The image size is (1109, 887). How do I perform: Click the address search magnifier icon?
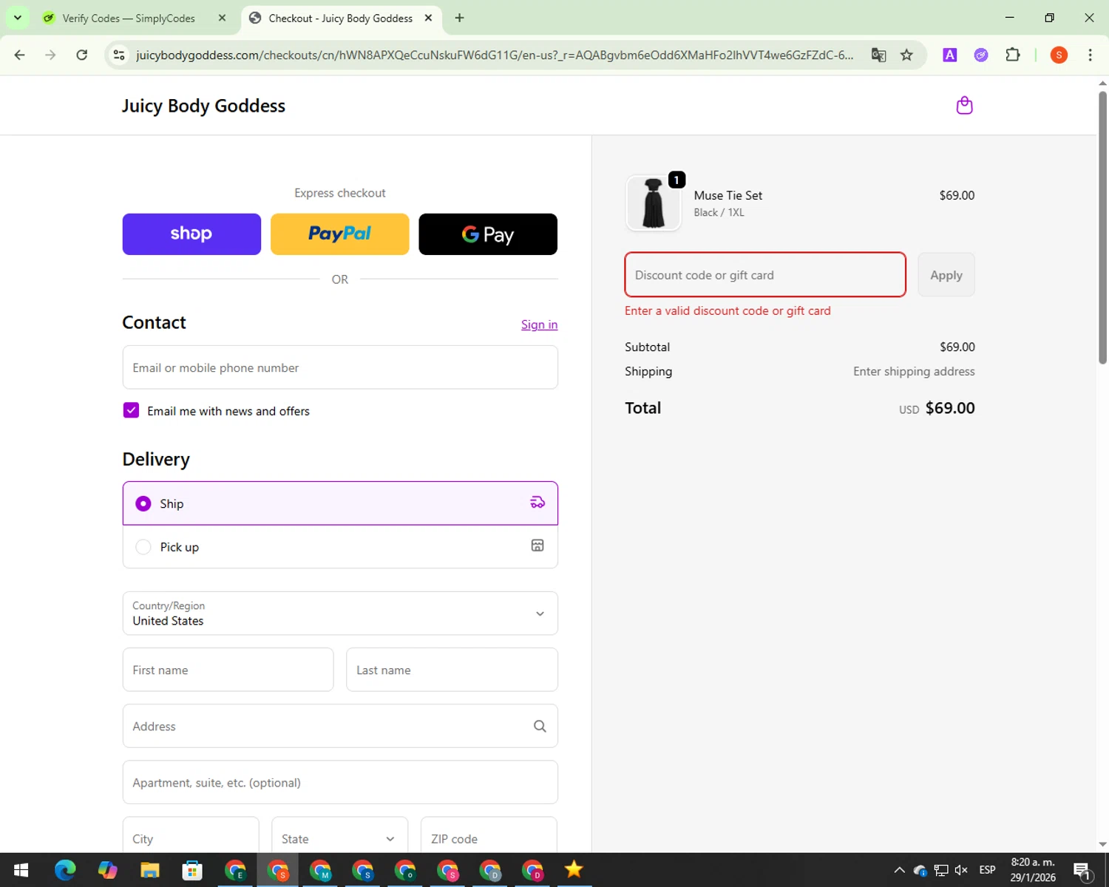(x=540, y=726)
